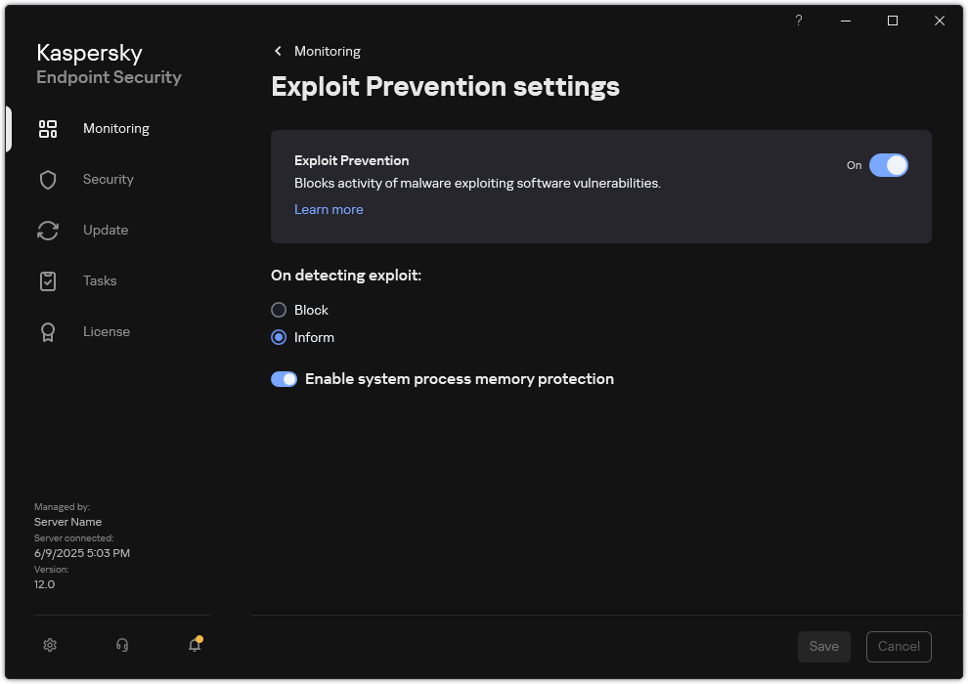
Task: Open the Monitoring section icon
Action: 48,128
